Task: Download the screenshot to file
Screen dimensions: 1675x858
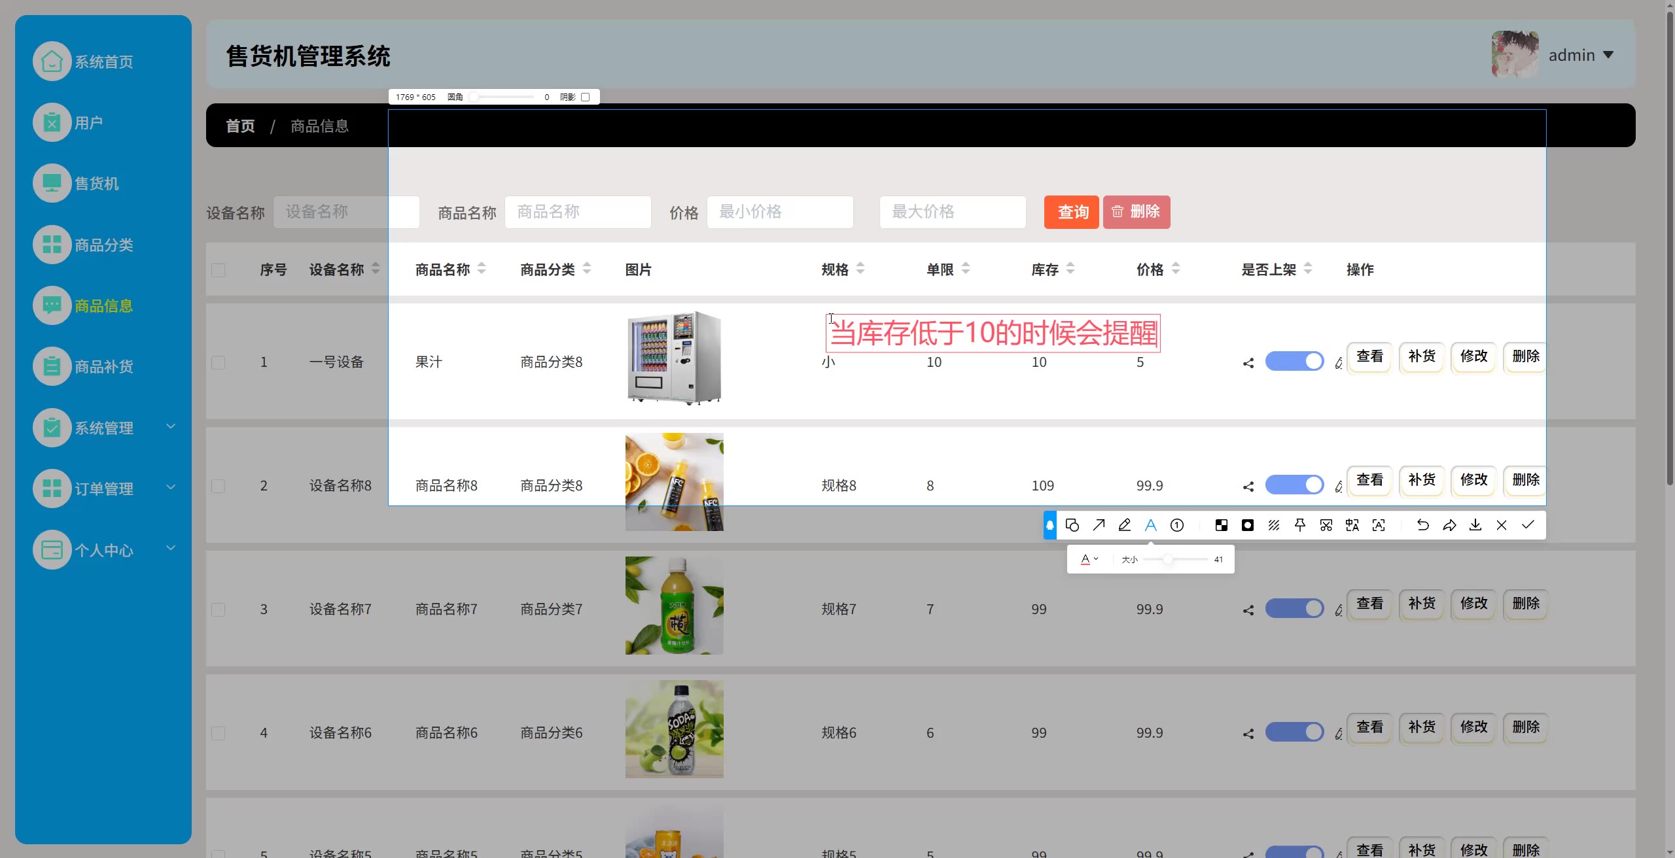Action: 1475,525
